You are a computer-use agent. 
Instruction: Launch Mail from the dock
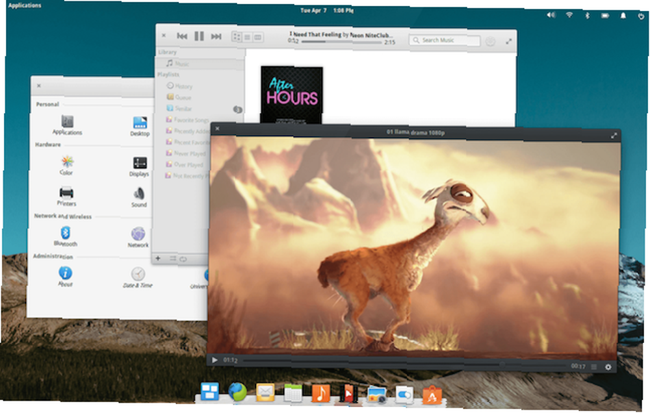(x=265, y=392)
